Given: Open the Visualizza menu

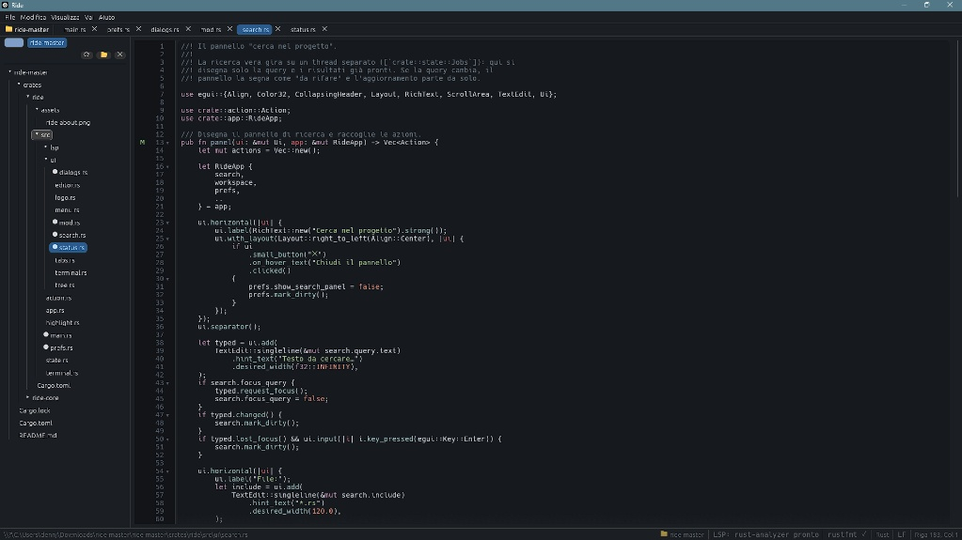Looking at the screenshot, I should click(65, 17).
